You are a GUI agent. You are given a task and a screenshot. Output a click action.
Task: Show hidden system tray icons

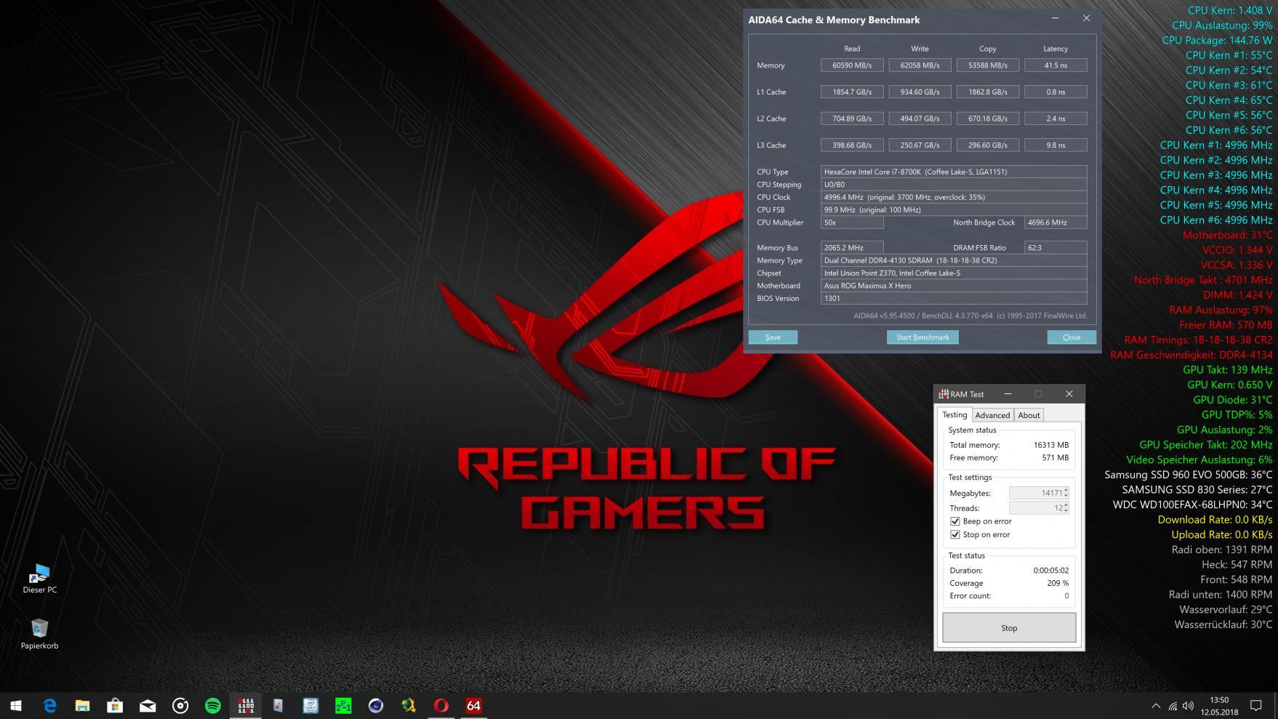pos(1156,705)
